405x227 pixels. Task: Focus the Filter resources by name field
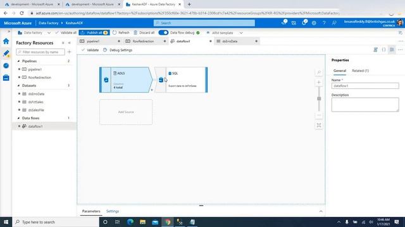click(x=40, y=52)
